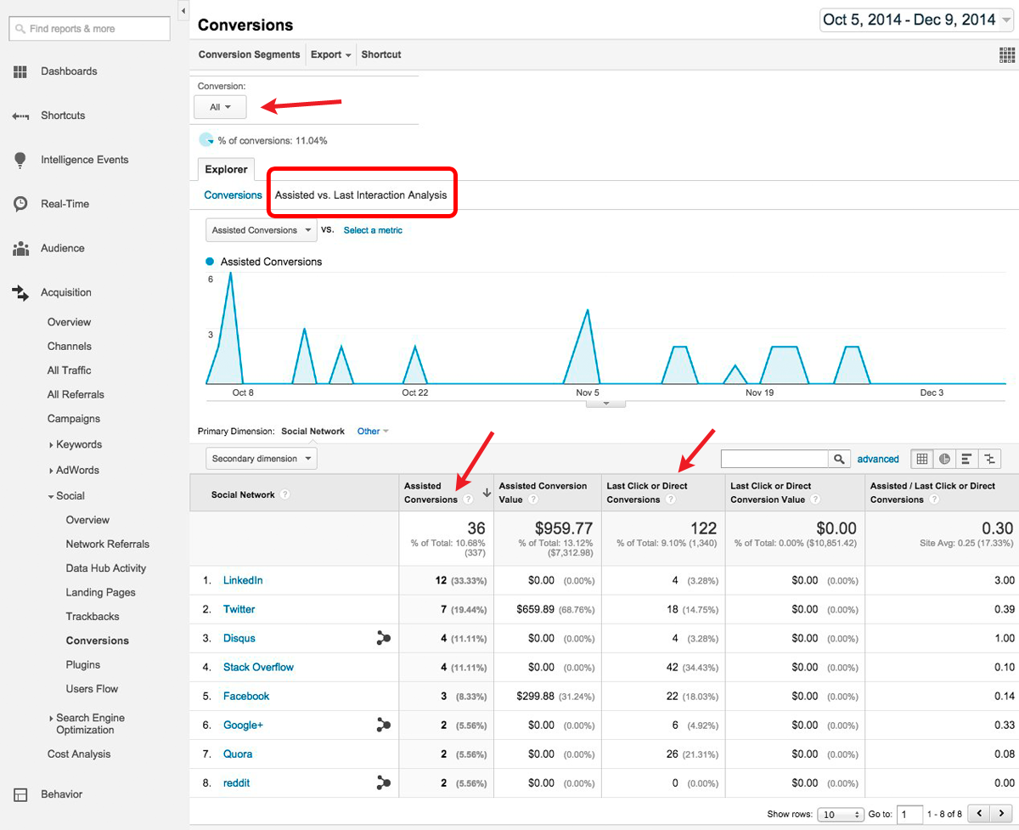Open the customize columns grid icon top right
The height and width of the screenshot is (830, 1019).
pyautogui.click(x=1007, y=54)
